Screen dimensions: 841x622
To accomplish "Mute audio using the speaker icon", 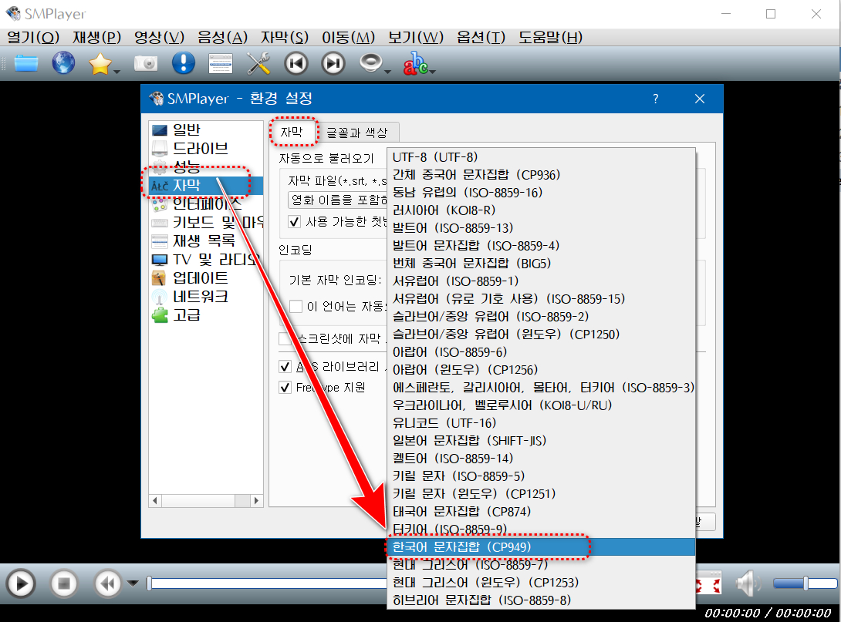I will coord(748,583).
